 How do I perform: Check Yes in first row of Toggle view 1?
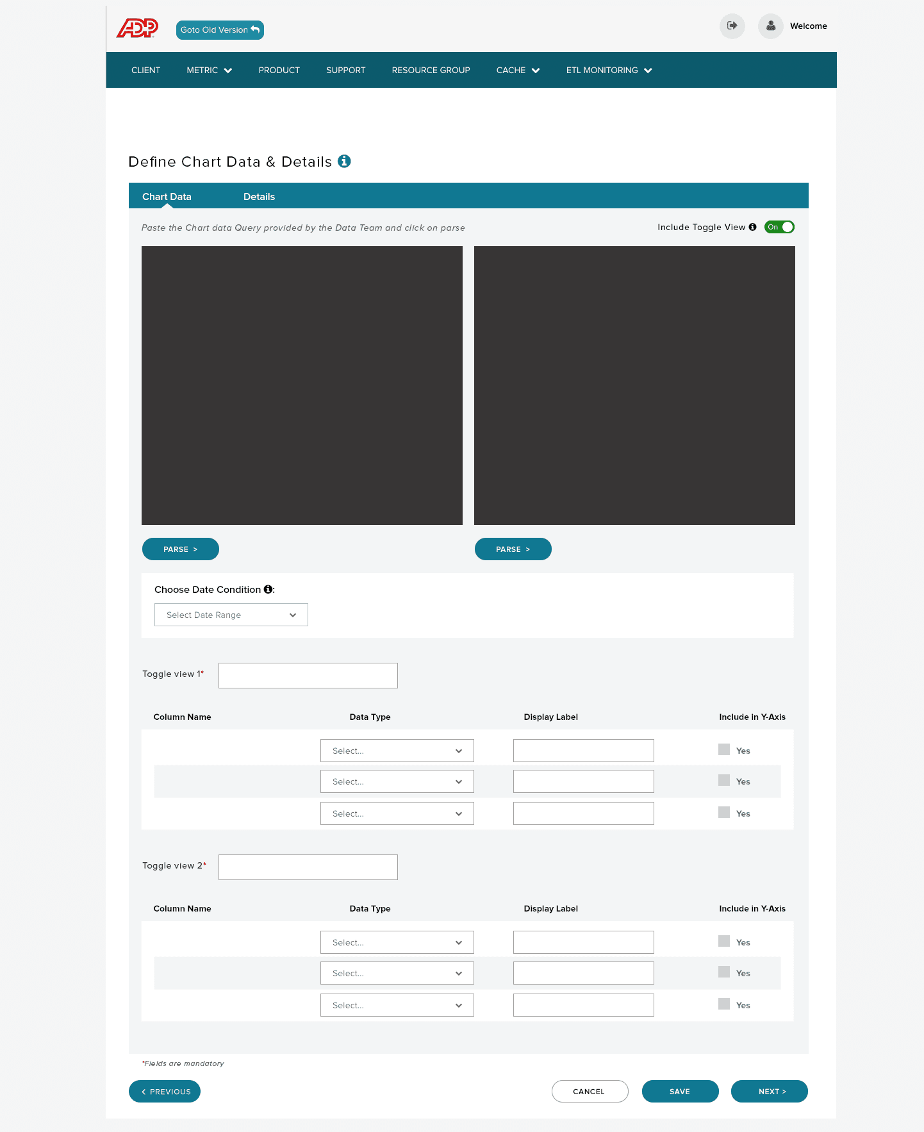(724, 749)
